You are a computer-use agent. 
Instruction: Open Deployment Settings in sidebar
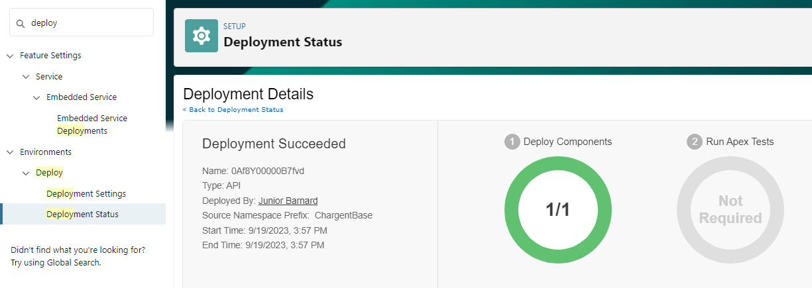click(86, 194)
